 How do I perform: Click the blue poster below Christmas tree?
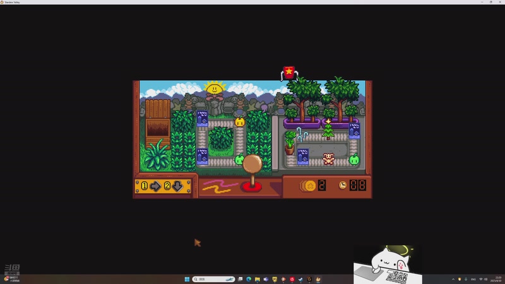click(x=302, y=157)
